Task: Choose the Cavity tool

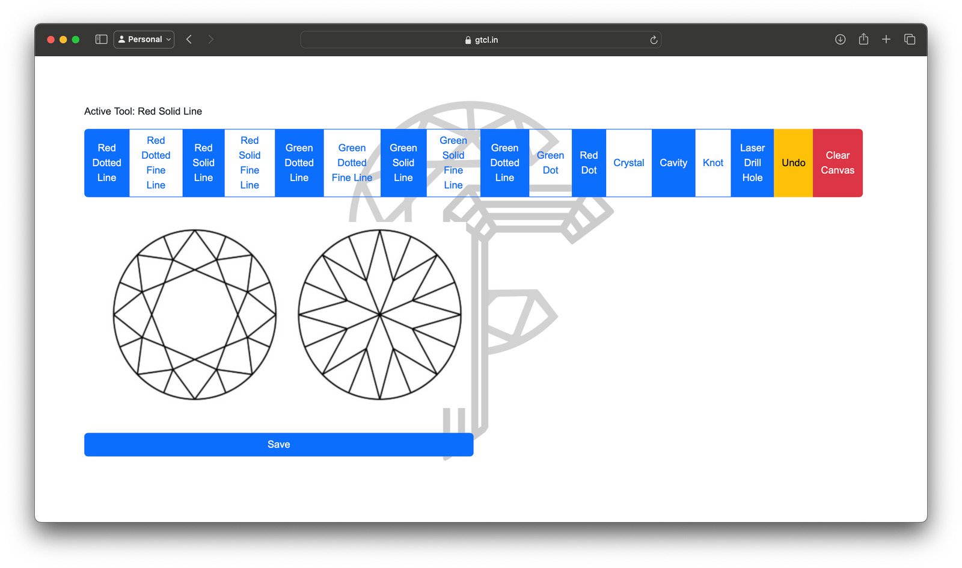Action: pyautogui.click(x=673, y=163)
